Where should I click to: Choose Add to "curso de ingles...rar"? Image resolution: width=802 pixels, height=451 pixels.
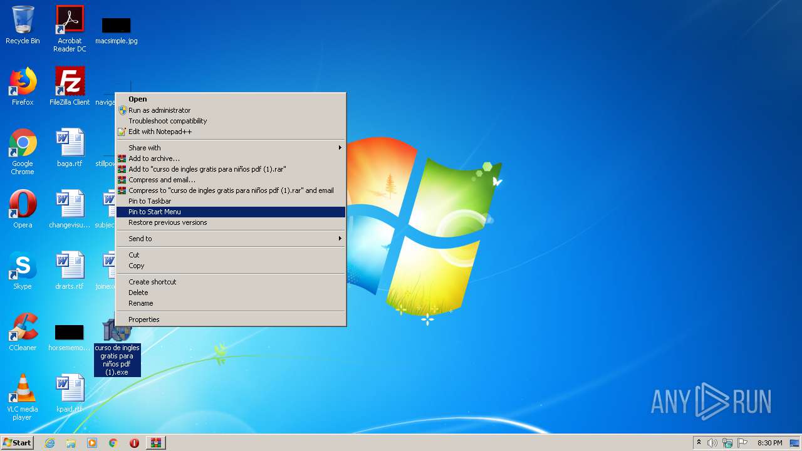click(x=231, y=169)
